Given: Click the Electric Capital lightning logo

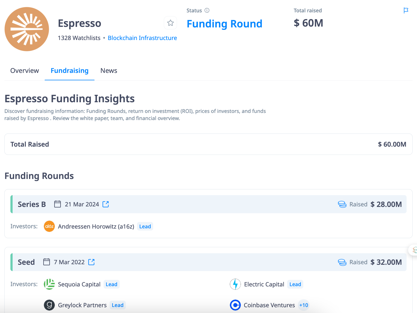Looking at the screenshot, I should [x=235, y=284].
